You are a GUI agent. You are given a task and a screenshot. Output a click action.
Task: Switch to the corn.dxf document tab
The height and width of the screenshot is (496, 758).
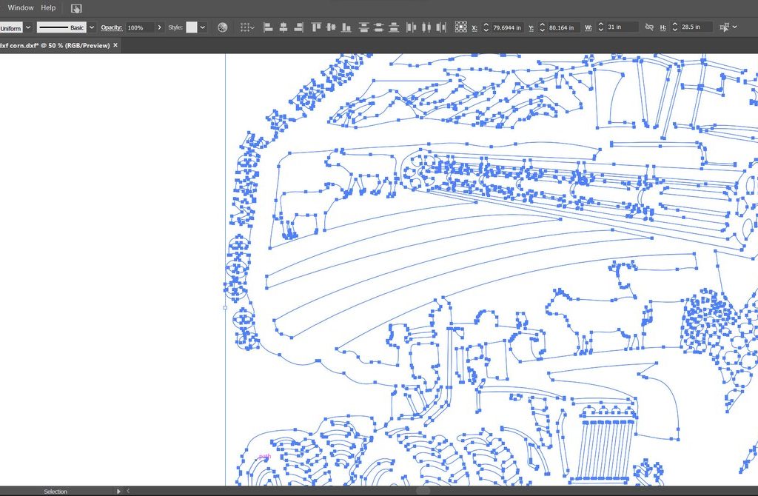click(54, 45)
